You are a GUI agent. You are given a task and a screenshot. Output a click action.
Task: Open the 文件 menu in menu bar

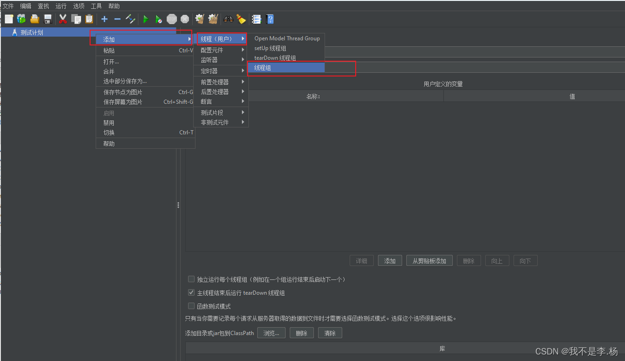[8, 6]
